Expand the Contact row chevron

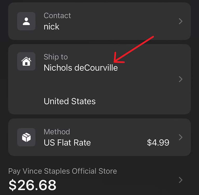click(181, 21)
